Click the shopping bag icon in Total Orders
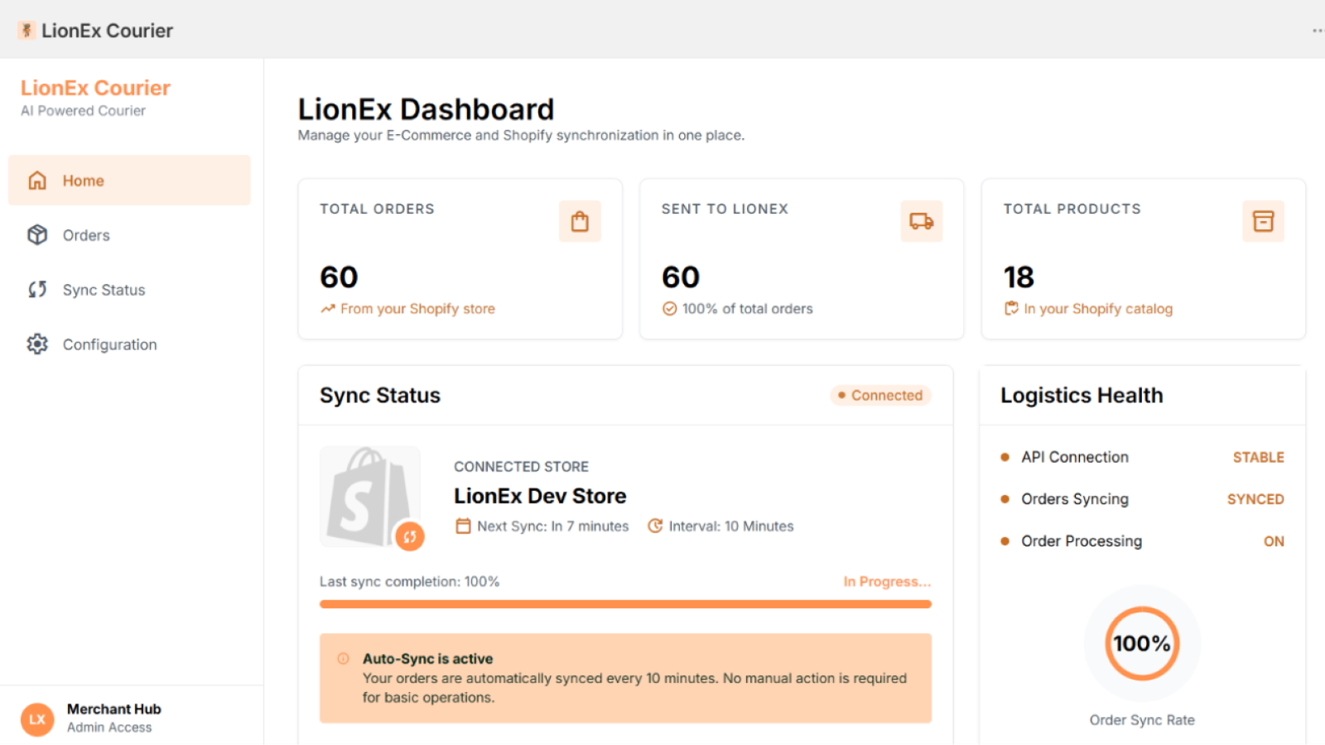1325x745 pixels. 580,221
